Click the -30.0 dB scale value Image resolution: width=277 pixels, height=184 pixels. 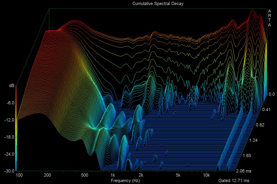9,171
